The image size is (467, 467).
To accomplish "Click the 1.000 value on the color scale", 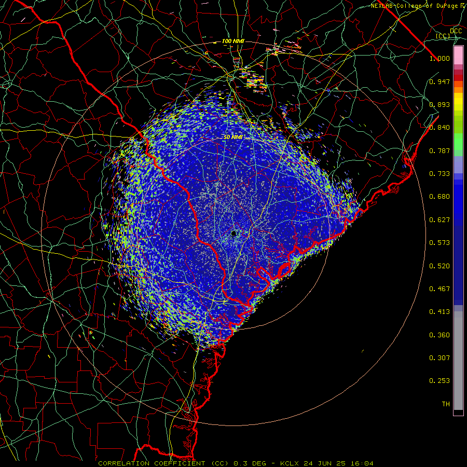I will [439, 58].
